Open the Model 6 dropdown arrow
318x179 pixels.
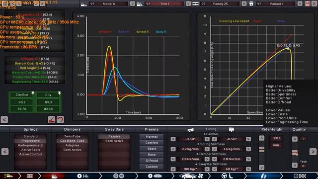[133, 4]
